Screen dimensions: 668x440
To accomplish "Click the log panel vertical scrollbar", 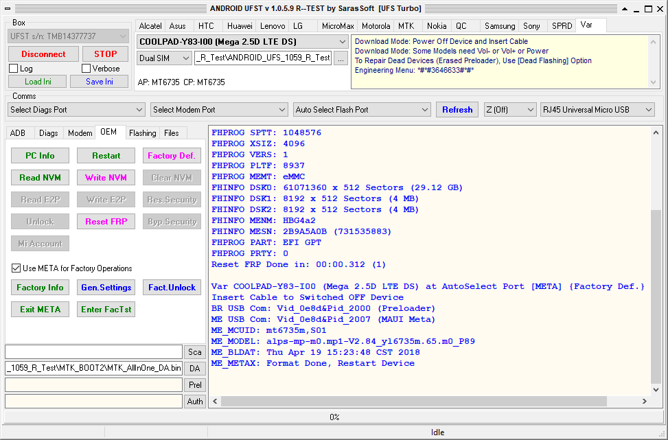I will 656,295.
